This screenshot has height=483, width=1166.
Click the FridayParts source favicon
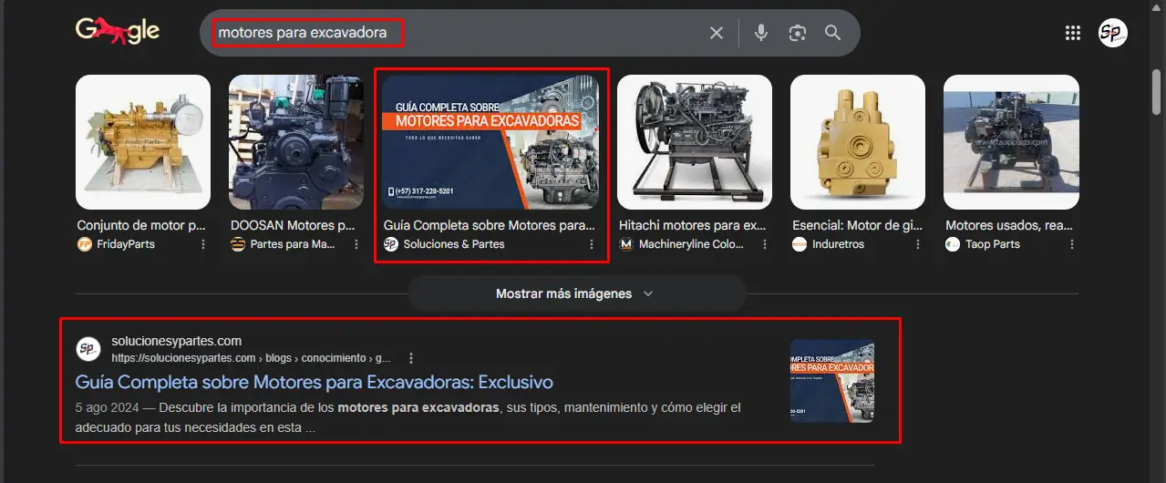(85, 244)
